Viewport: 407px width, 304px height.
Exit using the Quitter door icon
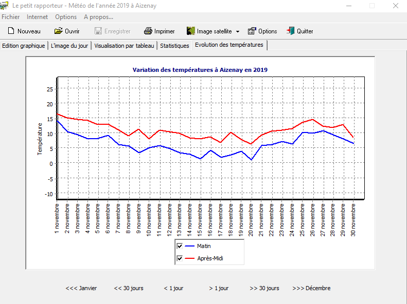coord(291,31)
